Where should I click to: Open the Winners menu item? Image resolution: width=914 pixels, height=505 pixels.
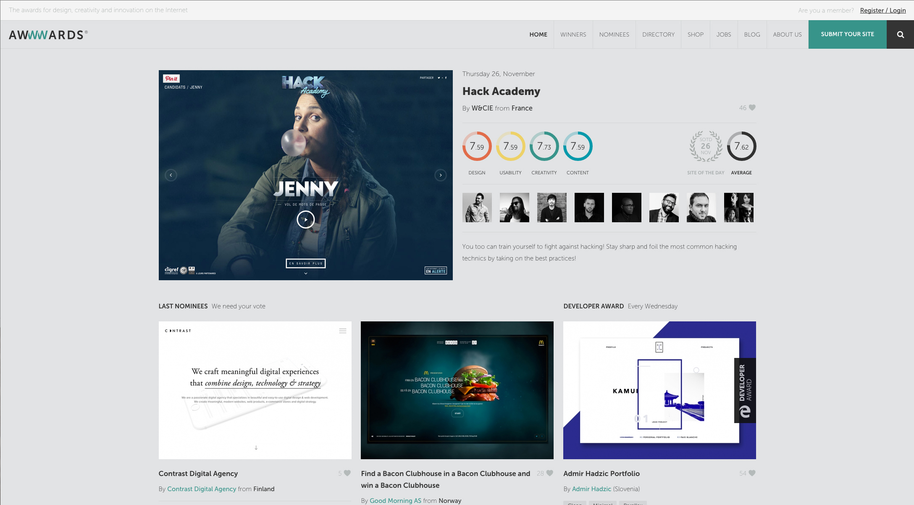[573, 34]
